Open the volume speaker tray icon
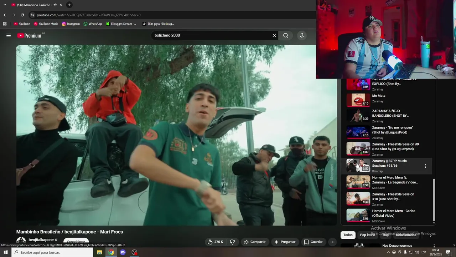 pos(416,252)
